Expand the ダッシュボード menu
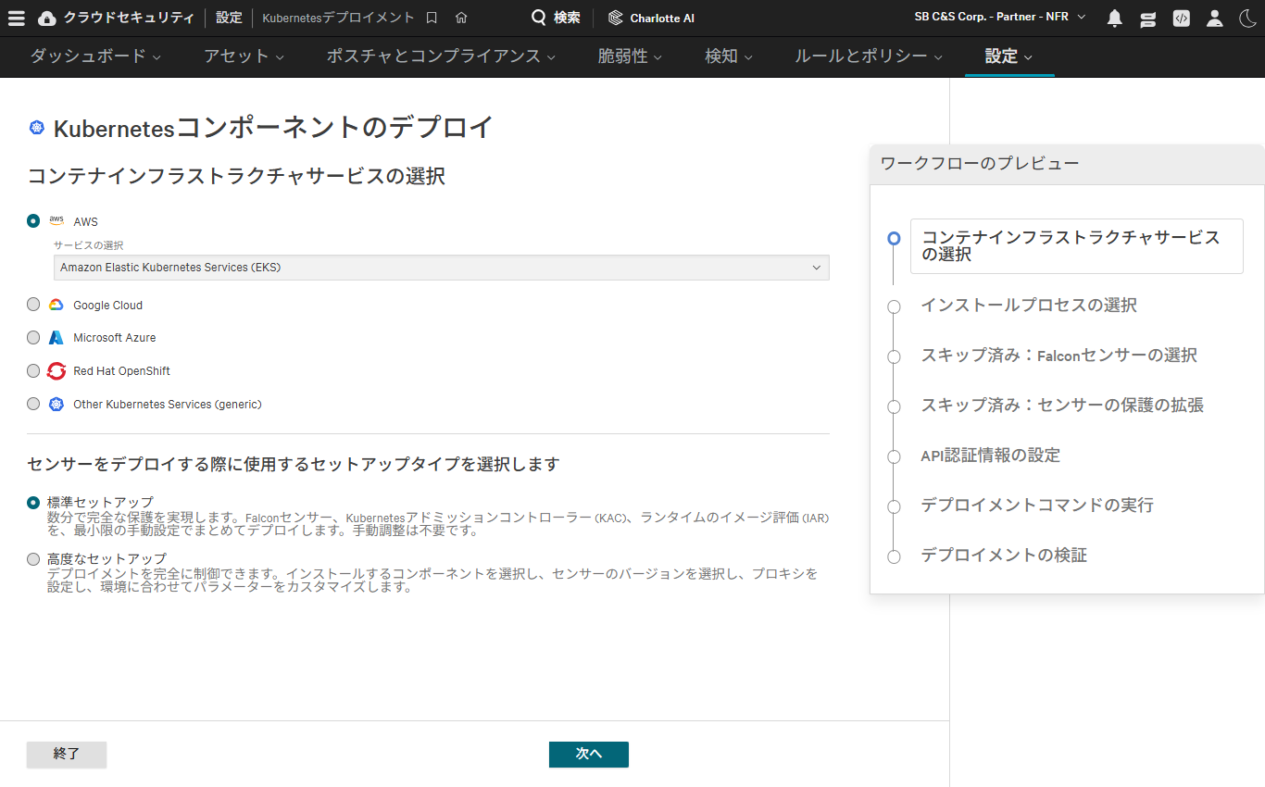The height and width of the screenshot is (787, 1265). point(95,56)
